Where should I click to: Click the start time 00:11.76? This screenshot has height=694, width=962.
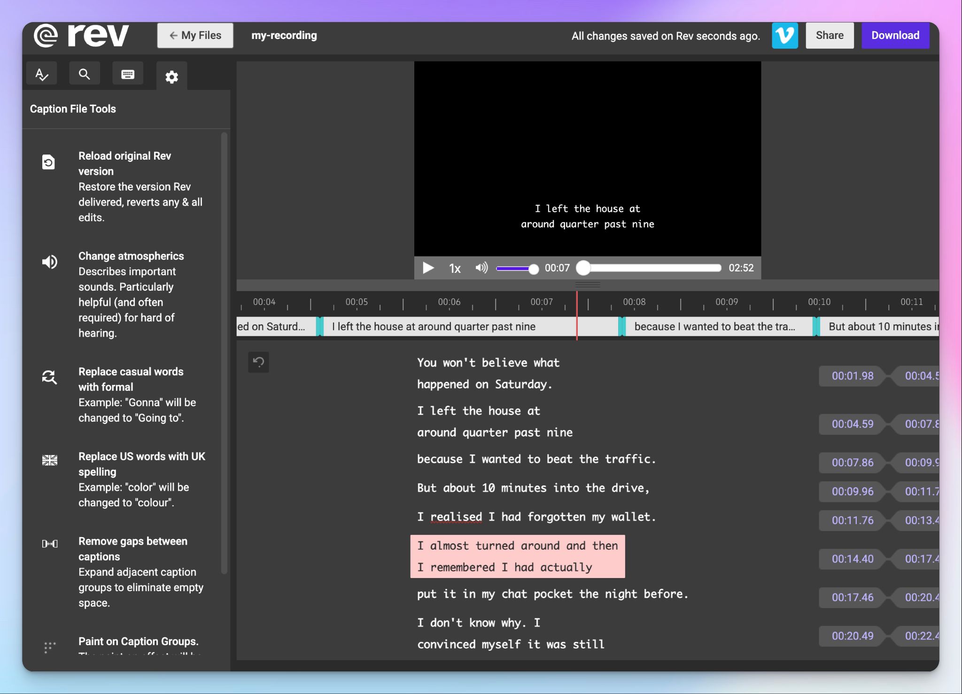pos(852,520)
